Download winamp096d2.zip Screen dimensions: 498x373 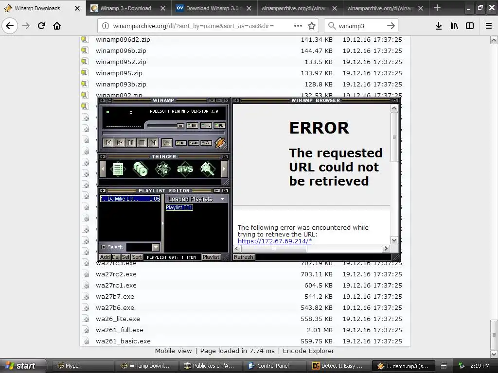[123, 40]
